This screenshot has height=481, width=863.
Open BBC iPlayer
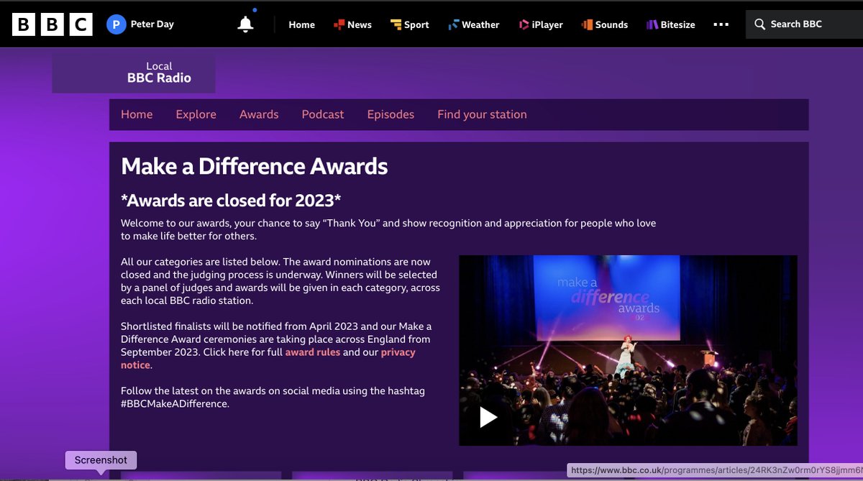coord(541,24)
